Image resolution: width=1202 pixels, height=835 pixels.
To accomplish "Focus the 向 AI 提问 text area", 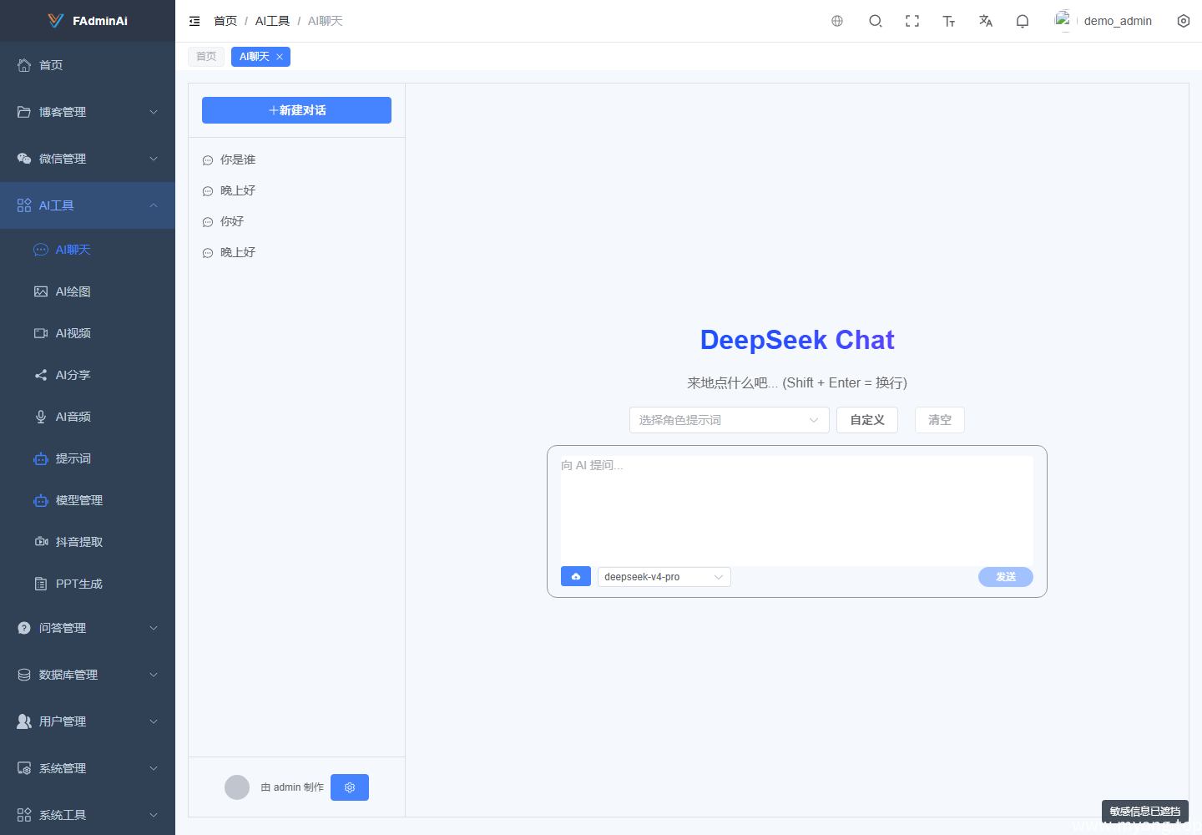I will [x=797, y=510].
